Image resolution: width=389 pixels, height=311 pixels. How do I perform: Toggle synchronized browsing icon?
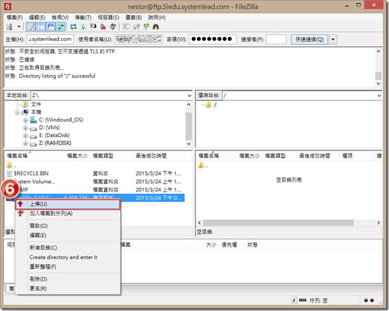(146, 26)
